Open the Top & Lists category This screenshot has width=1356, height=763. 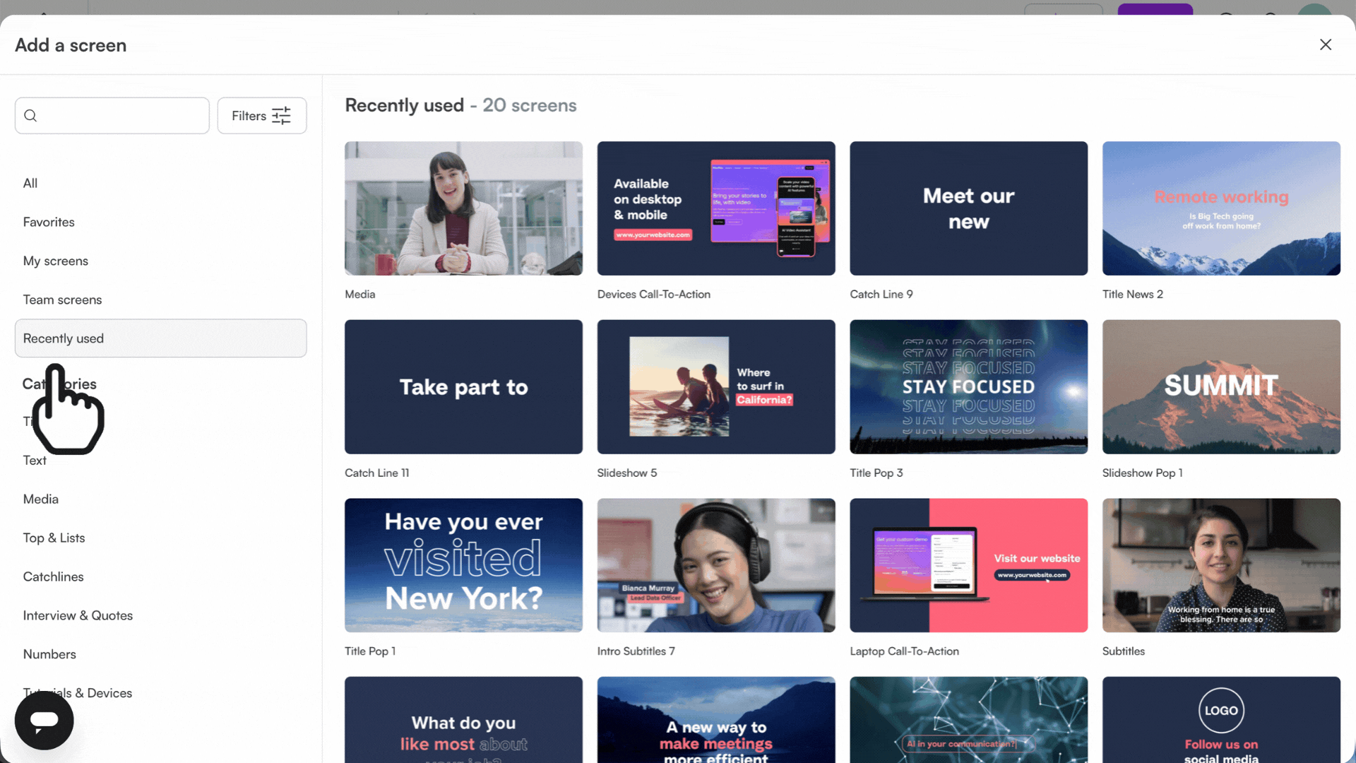click(x=54, y=538)
